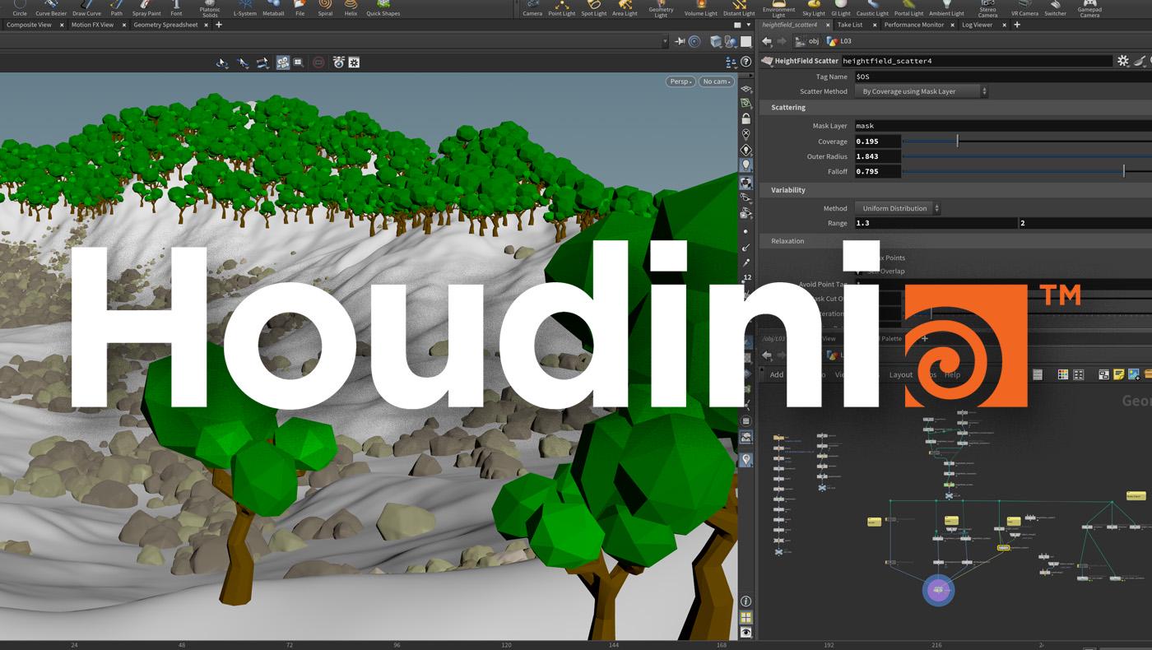Select the L-System shelf tool
Viewport: 1152px width, 650px height.
244,8
